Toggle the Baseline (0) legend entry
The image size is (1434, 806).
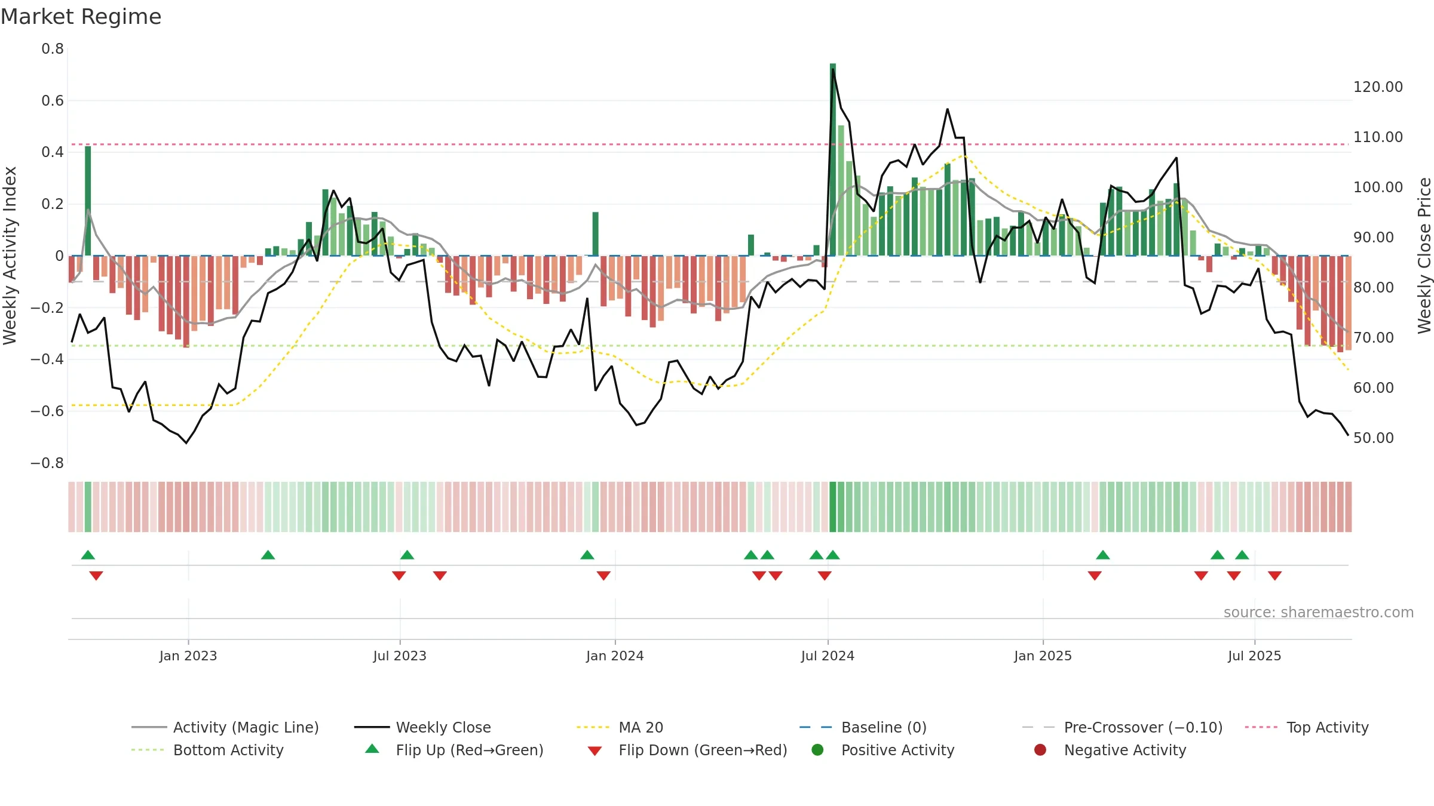click(x=863, y=727)
